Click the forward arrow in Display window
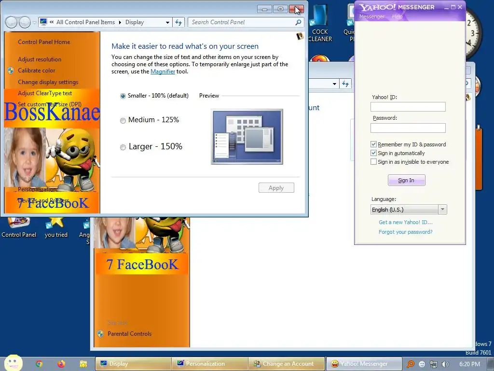The image size is (494, 371). click(25, 22)
